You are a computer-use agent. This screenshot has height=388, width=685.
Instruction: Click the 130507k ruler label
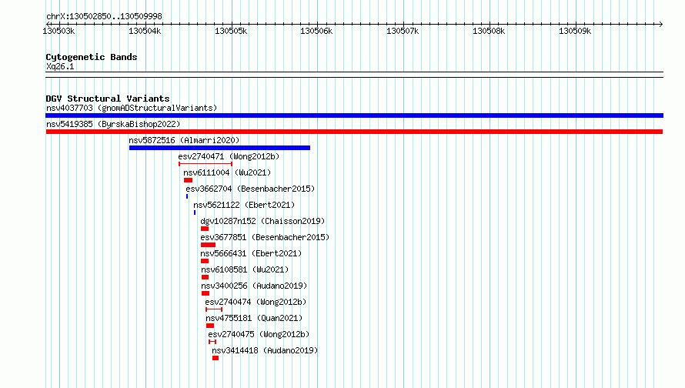point(403,31)
